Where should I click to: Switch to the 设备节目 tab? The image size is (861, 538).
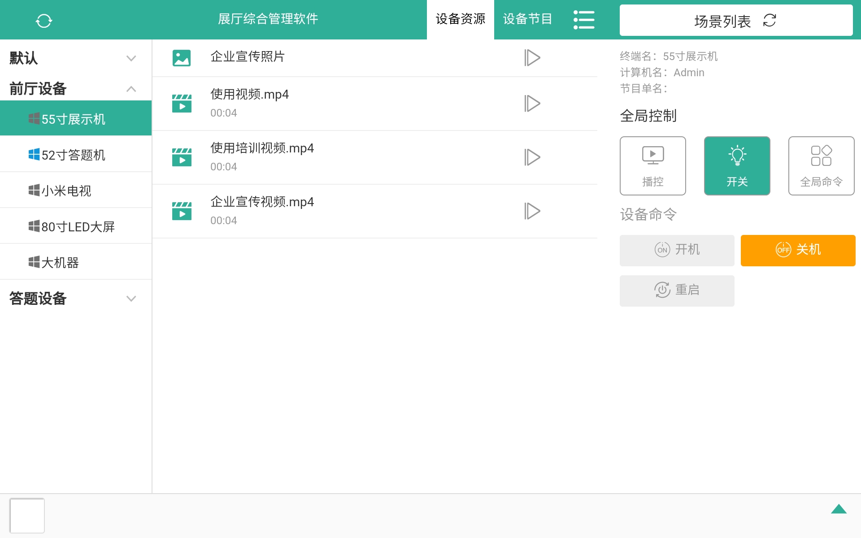[527, 19]
